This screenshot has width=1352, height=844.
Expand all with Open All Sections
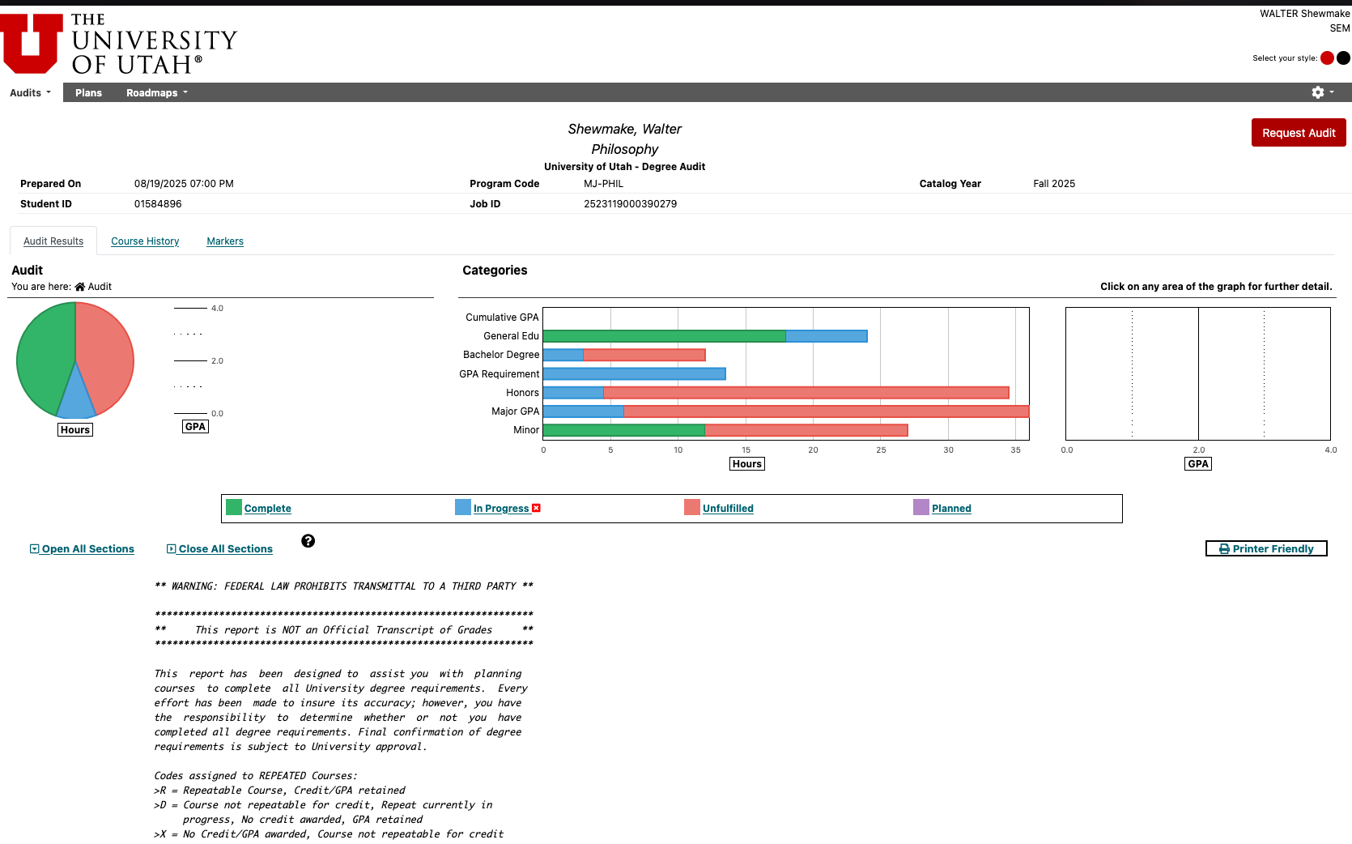[x=82, y=549]
